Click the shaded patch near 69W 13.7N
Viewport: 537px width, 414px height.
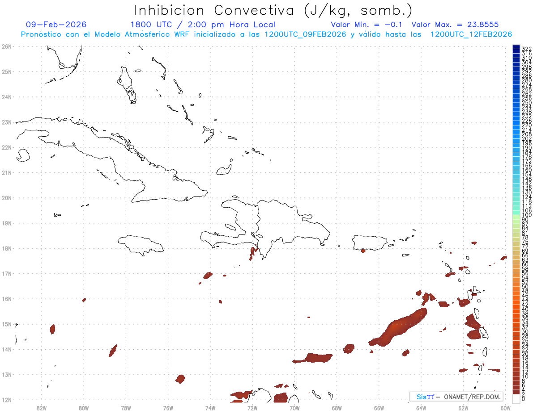pyautogui.click(x=313, y=358)
